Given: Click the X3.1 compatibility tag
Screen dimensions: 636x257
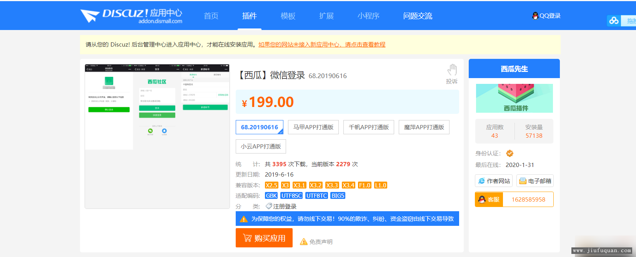Looking at the screenshot, I should pos(300,185).
